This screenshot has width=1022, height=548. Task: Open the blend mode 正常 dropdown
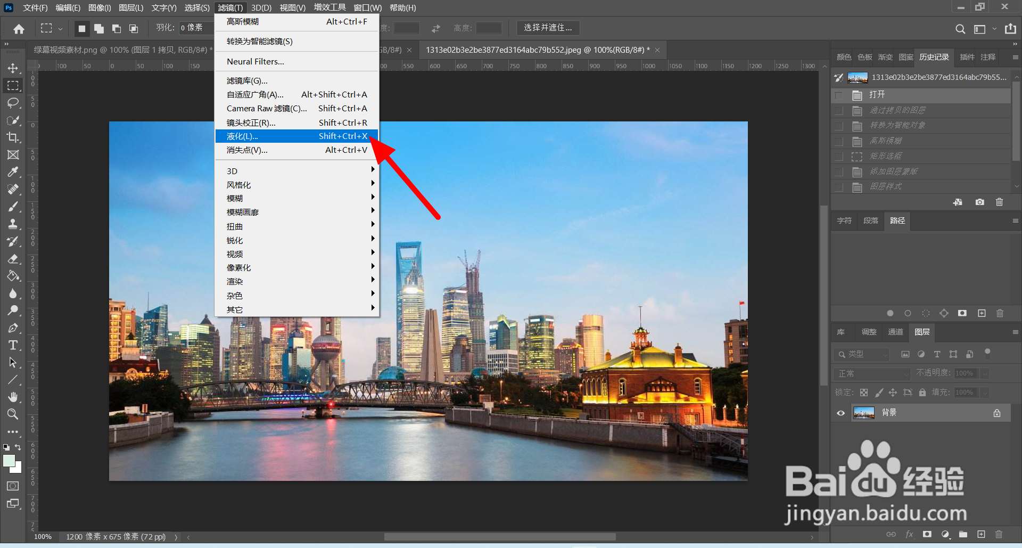[x=873, y=373]
